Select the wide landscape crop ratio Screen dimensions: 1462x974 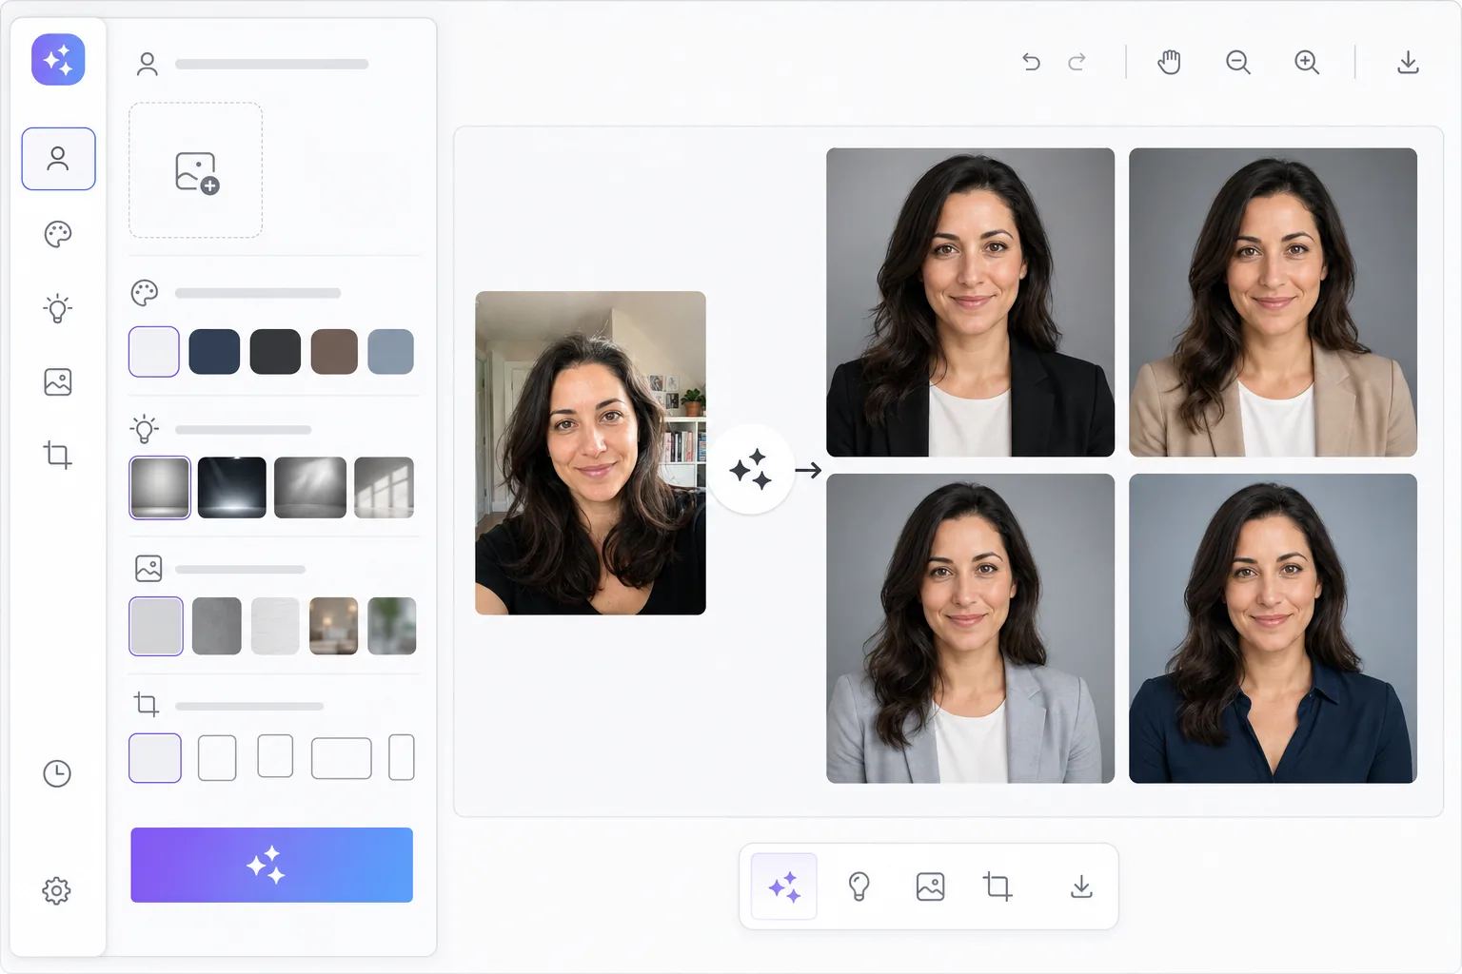tap(342, 758)
